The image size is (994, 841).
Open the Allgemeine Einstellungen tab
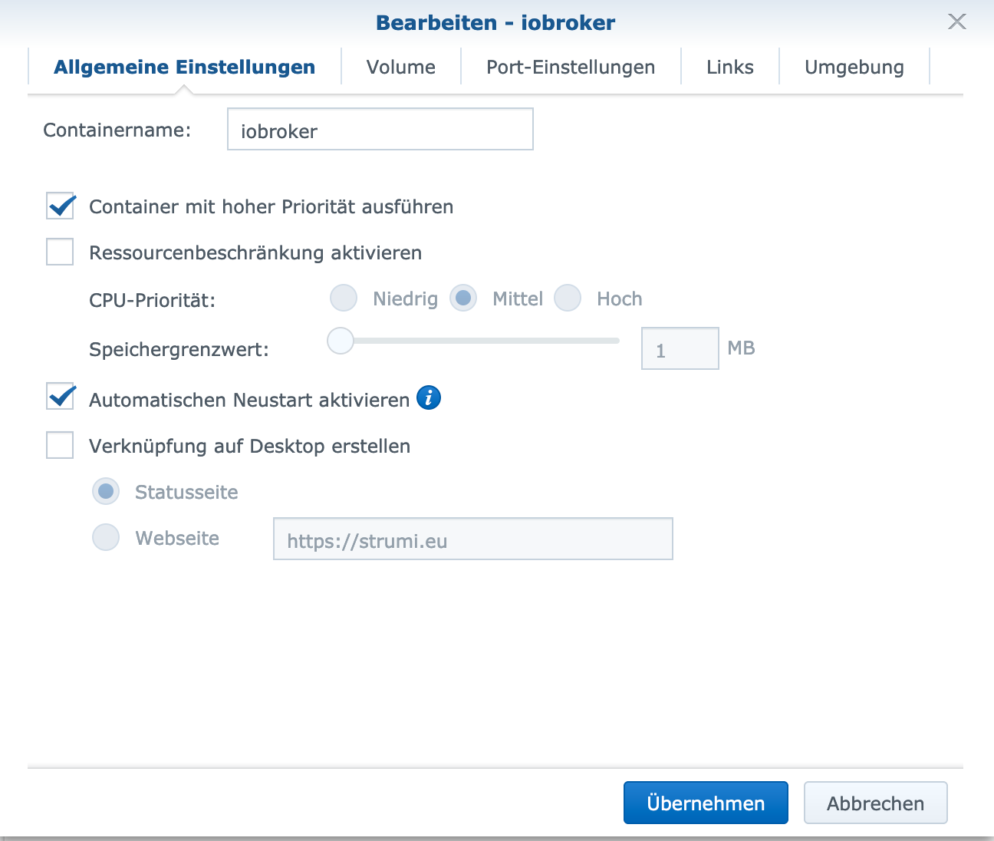(184, 68)
